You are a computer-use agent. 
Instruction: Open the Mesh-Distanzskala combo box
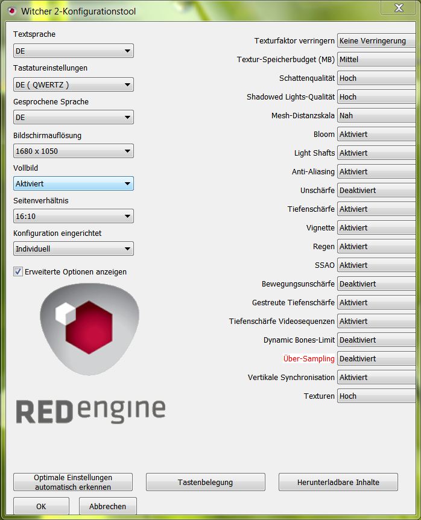[376, 115]
